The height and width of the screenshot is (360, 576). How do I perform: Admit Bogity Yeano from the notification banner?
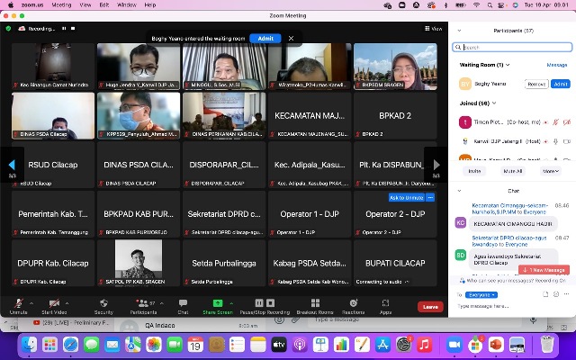coord(265,39)
